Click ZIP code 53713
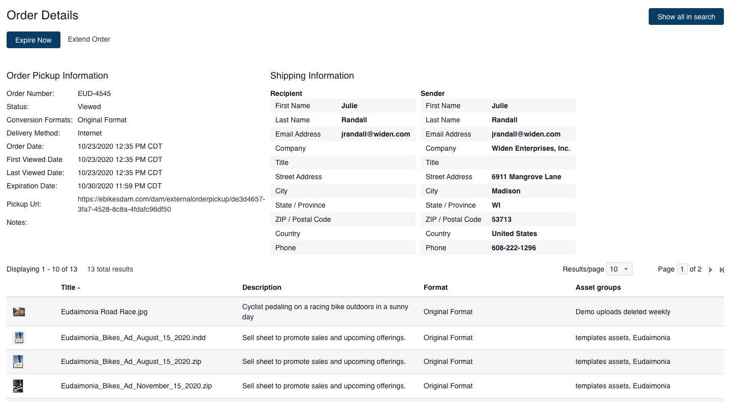 click(501, 219)
